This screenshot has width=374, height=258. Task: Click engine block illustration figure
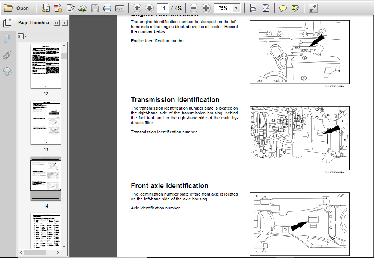pos(300,52)
